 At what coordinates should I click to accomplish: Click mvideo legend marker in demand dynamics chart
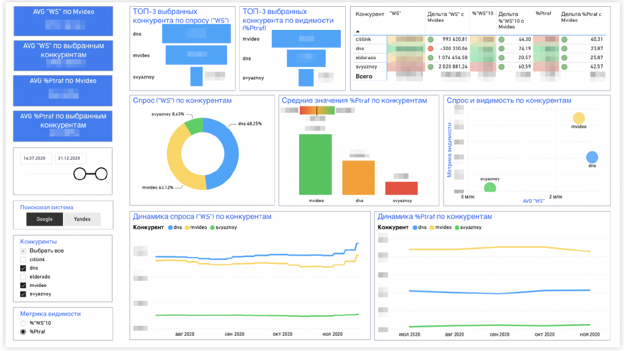187,228
